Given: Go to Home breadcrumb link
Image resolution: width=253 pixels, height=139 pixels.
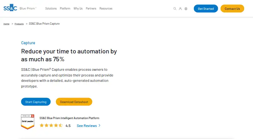Looking at the screenshot, I should coord(6,24).
